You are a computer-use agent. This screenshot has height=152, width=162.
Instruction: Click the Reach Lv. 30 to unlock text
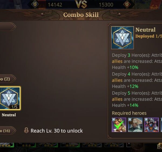[57, 131]
